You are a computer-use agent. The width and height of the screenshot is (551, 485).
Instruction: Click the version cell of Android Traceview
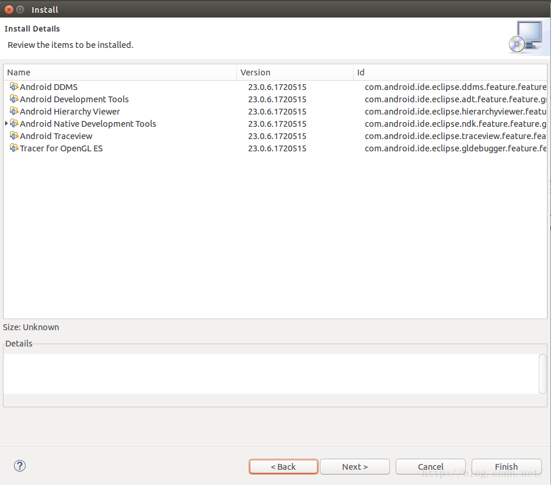pyautogui.click(x=277, y=136)
